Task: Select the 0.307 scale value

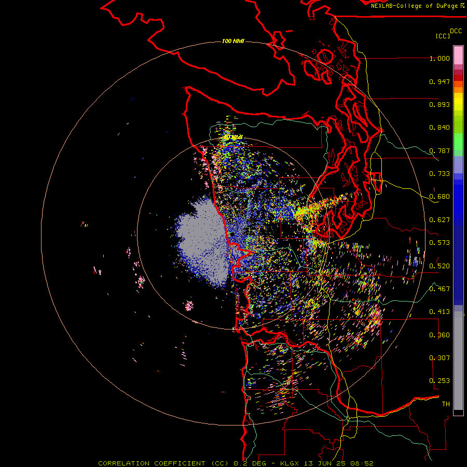Action: point(439,358)
